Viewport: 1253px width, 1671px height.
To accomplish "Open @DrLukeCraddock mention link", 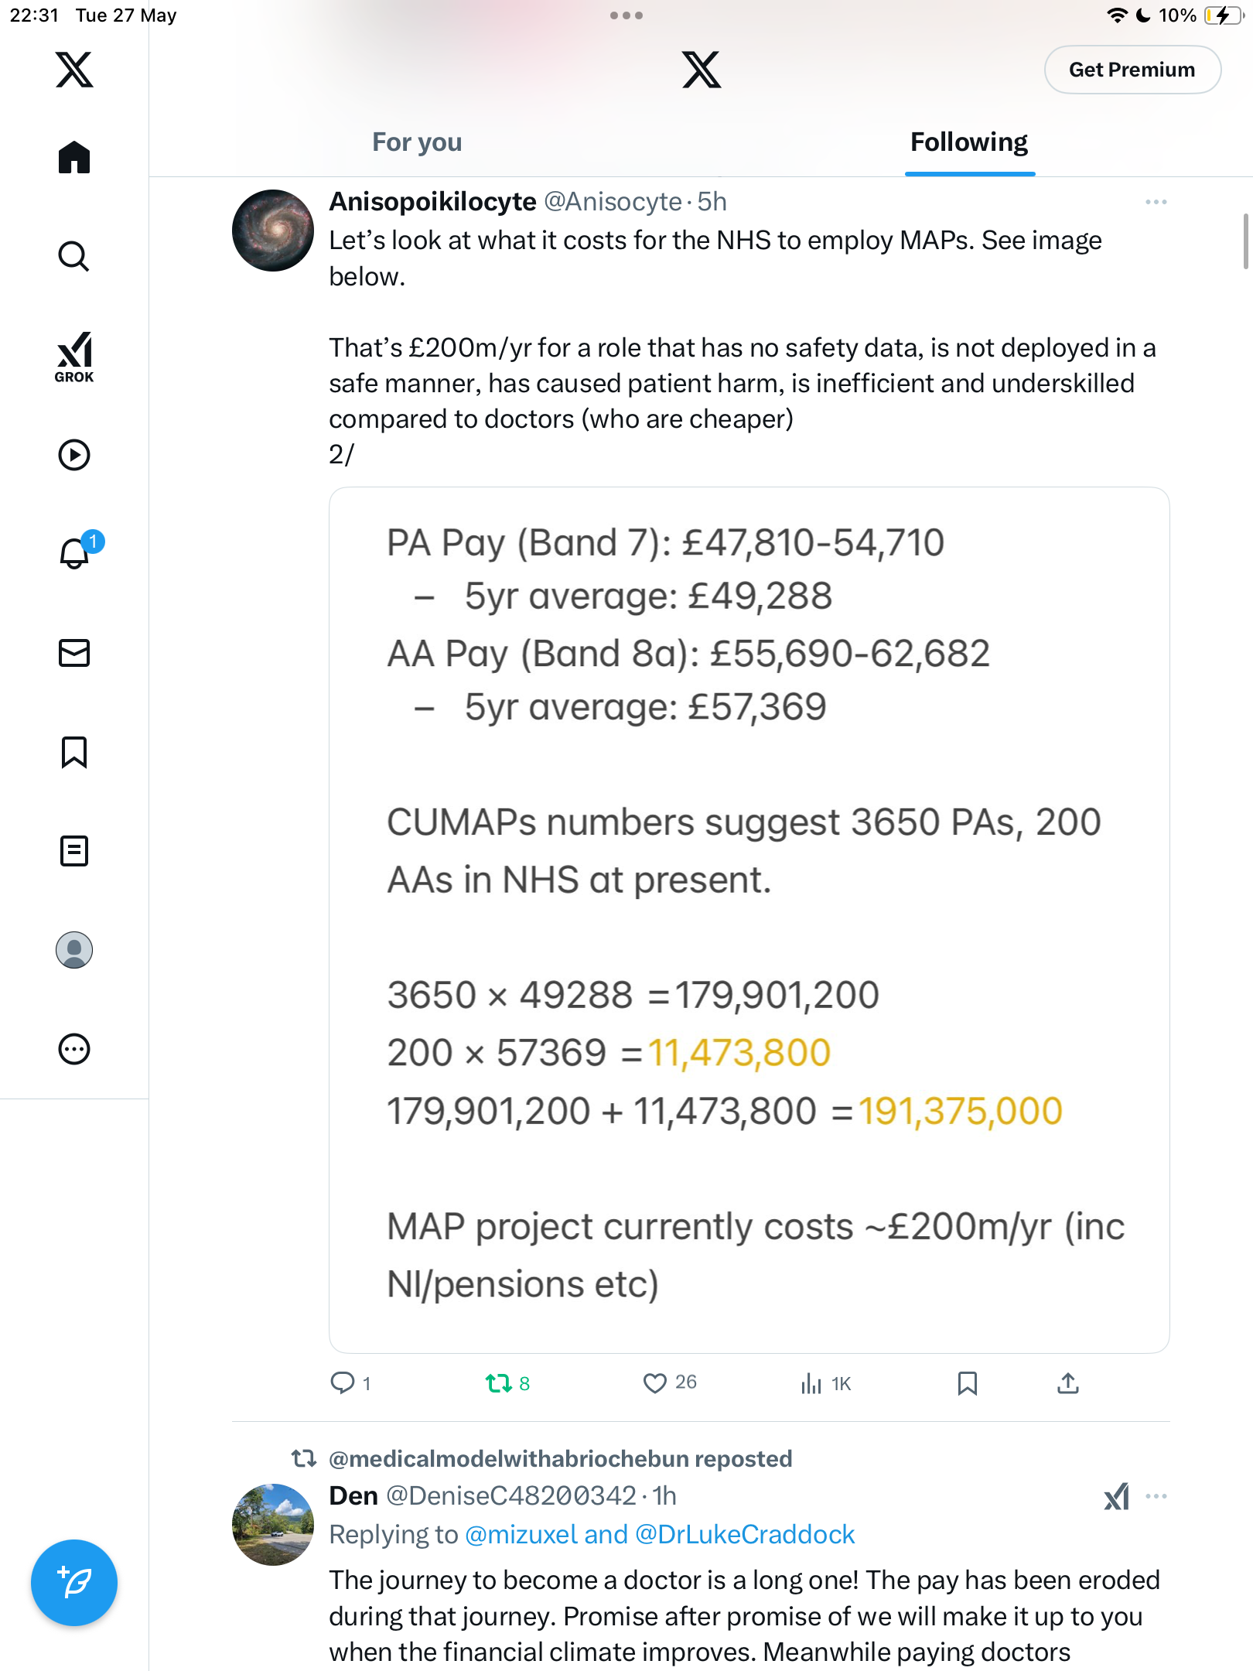I will [x=744, y=1535].
